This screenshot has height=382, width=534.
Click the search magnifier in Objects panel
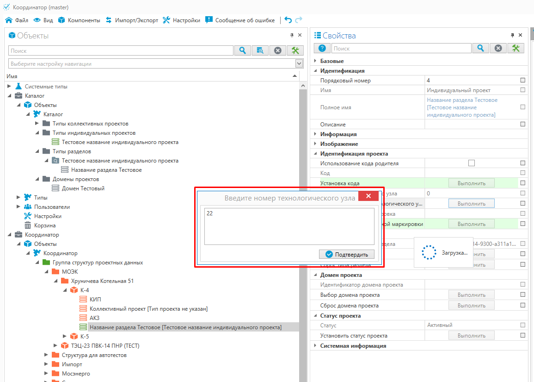(242, 50)
